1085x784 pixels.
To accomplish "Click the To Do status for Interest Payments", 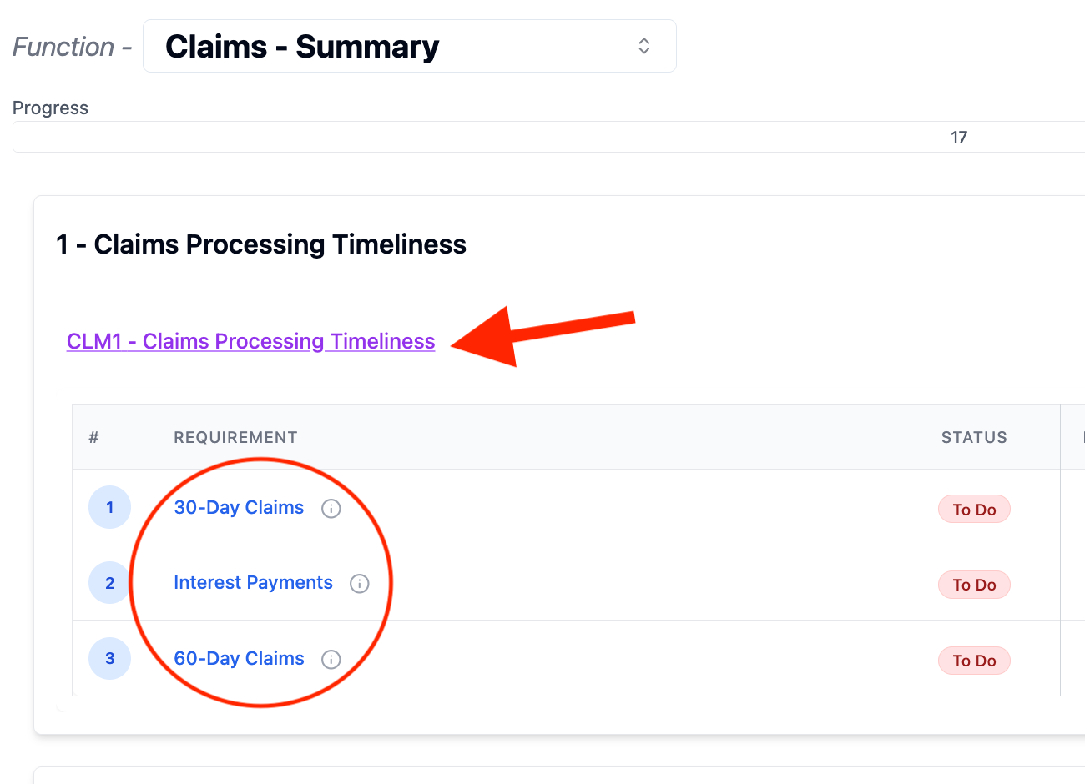I will (x=974, y=585).
